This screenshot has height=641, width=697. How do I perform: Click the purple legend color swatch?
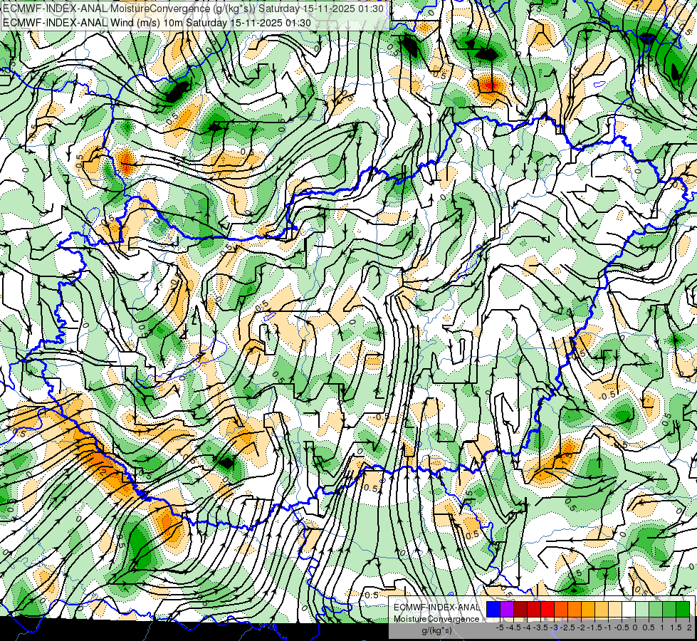click(x=507, y=610)
